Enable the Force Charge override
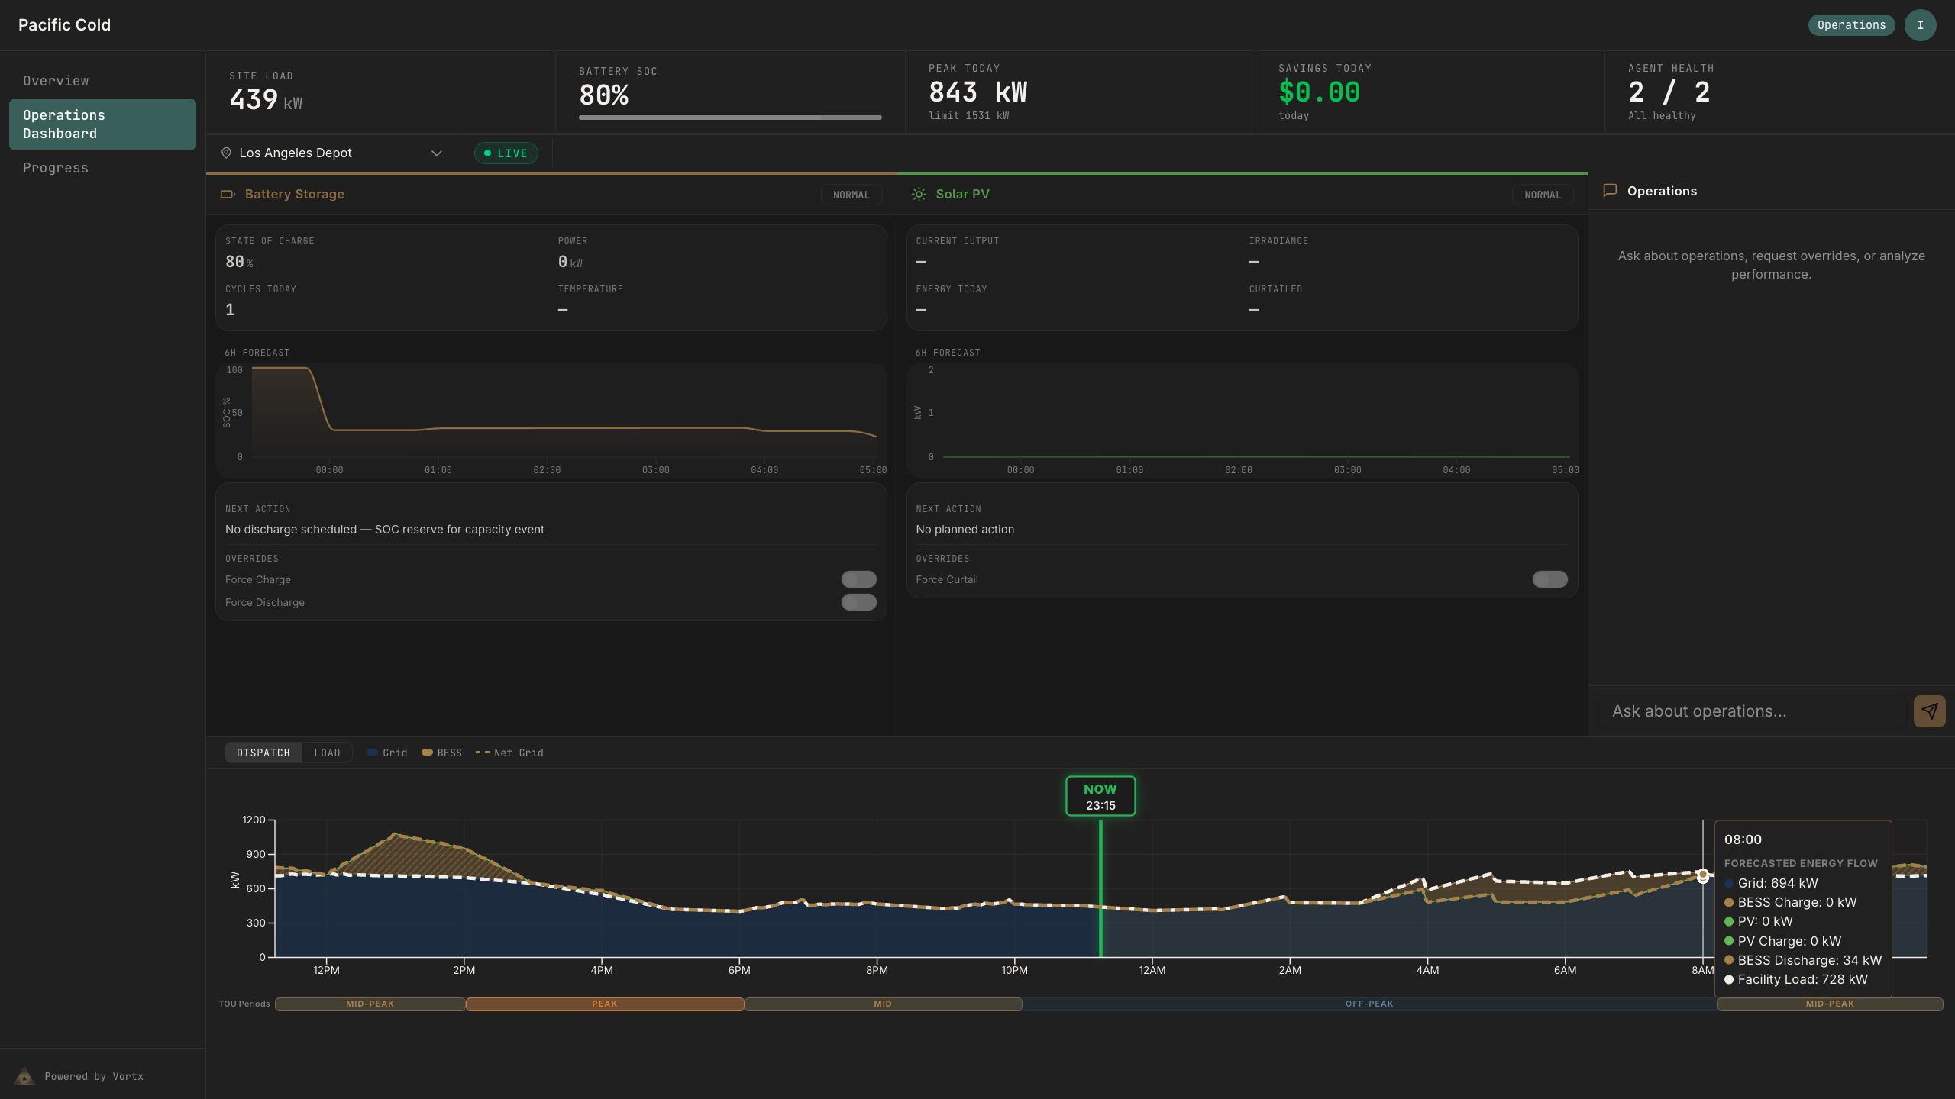Viewport: 1955px width, 1099px height. pyautogui.click(x=858, y=579)
